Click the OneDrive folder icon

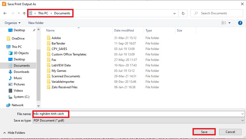pos(8,38)
